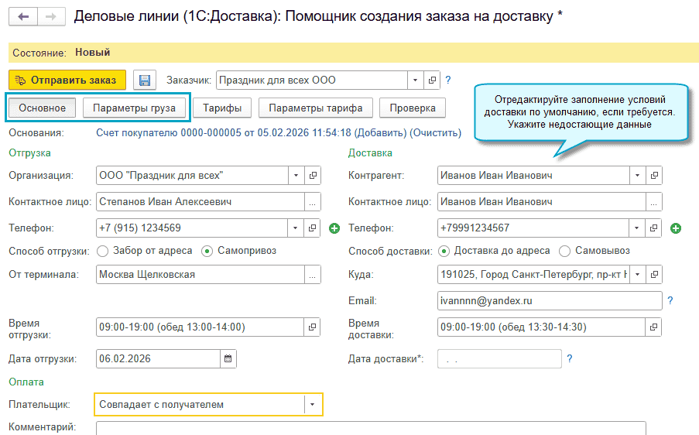The height and width of the screenshot is (435, 699).
Task: Click into the Дата доставки input field
Action: (499, 358)
